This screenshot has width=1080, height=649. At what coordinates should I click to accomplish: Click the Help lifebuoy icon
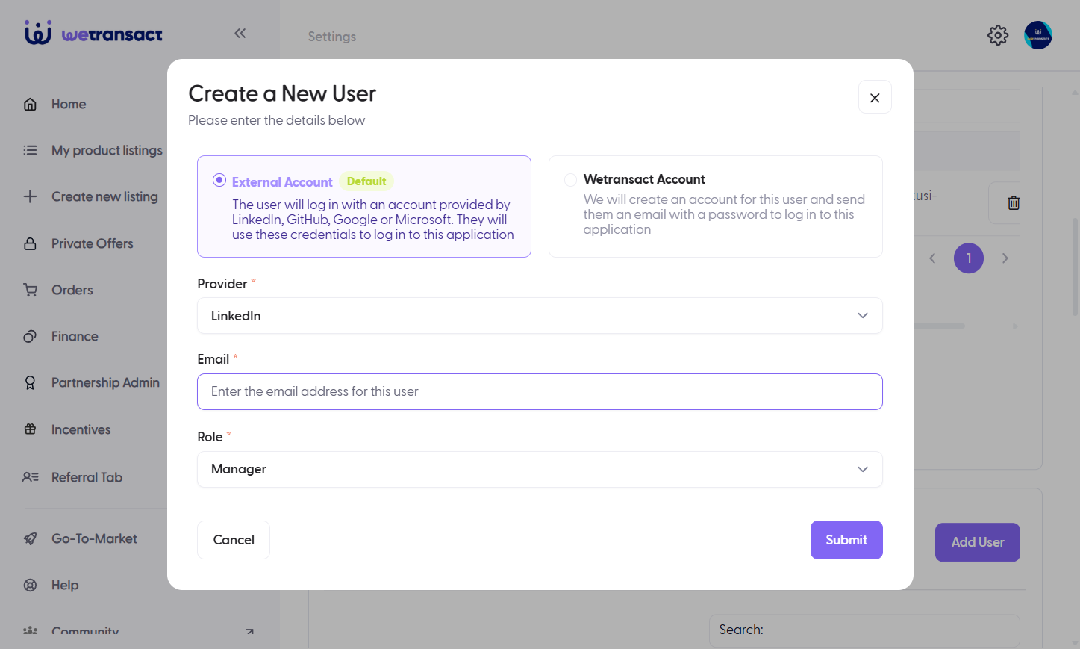pyautogui.click(x=30, y=585)
